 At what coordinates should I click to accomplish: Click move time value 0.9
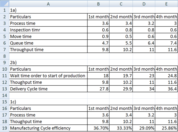98,37
